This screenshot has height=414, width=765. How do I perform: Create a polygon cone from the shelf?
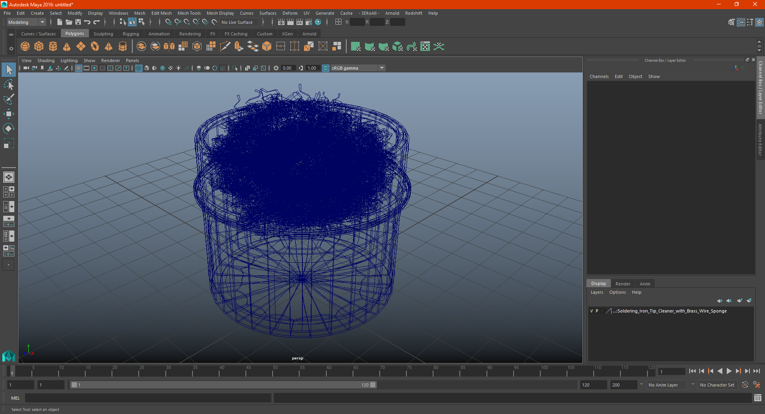[67, 47]
